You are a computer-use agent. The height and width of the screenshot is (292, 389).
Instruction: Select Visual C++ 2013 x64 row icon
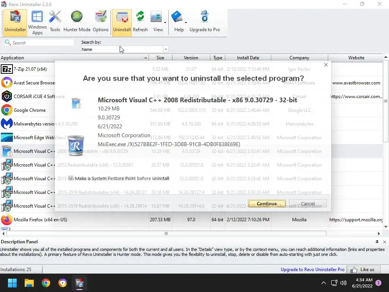[7, 165]
